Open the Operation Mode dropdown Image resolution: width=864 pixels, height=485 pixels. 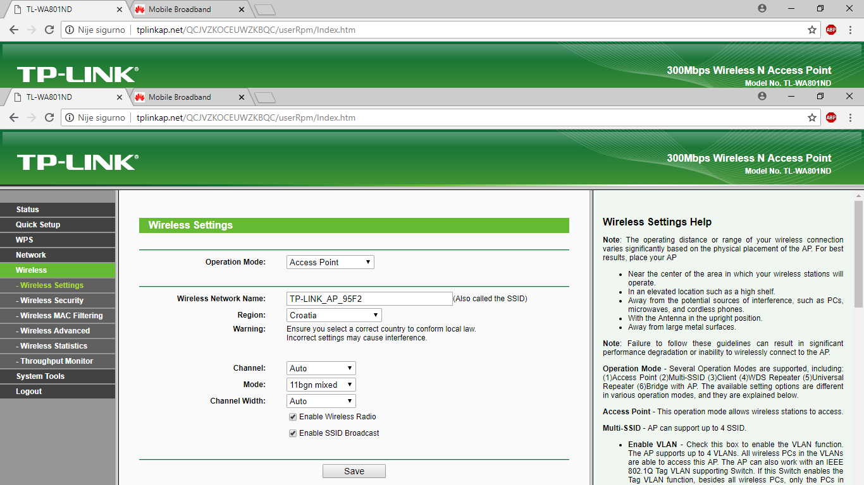click(330, 262)
